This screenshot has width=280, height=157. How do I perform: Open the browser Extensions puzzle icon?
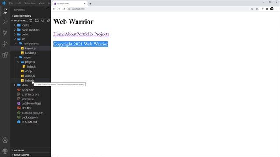267,9
